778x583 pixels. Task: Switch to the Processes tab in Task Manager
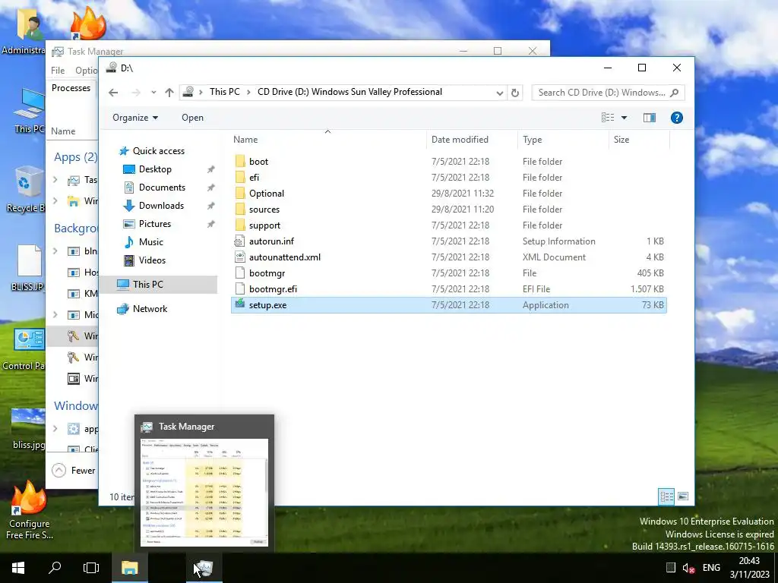[71, 88]
